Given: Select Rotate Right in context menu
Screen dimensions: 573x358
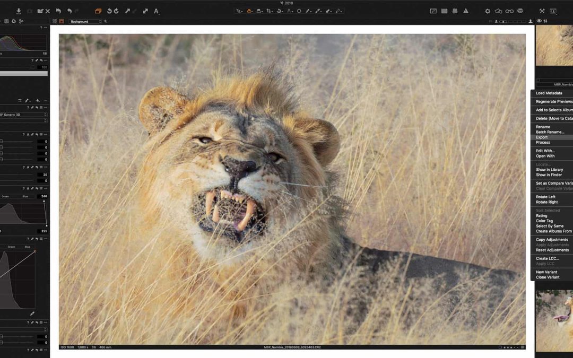Looking at the screenshot, I should tap(546, 202).
